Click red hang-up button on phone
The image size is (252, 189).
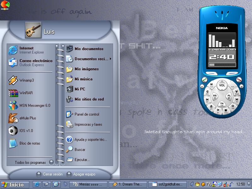tap(239, 79)
